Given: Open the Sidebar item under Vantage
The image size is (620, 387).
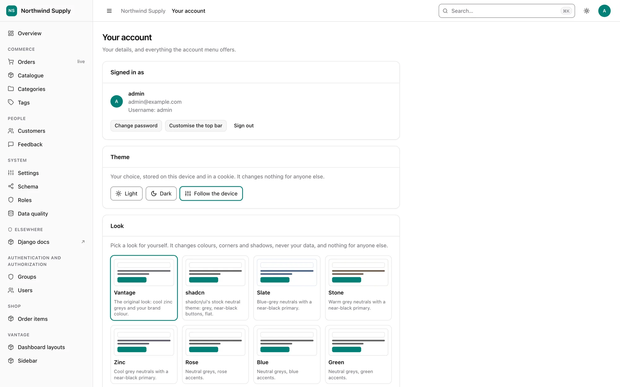Looking at the screenshot, I should coord(46,361).
